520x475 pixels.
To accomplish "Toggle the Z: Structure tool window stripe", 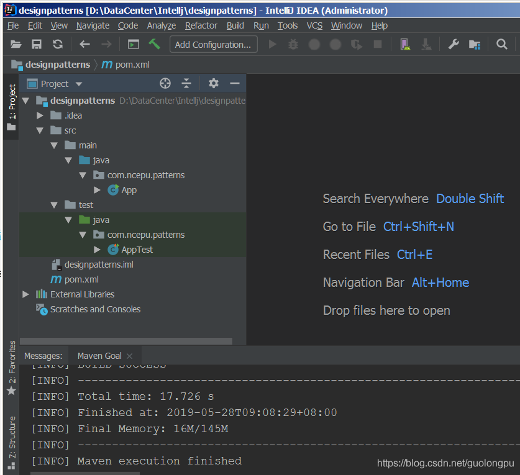I will click(12, 443).
